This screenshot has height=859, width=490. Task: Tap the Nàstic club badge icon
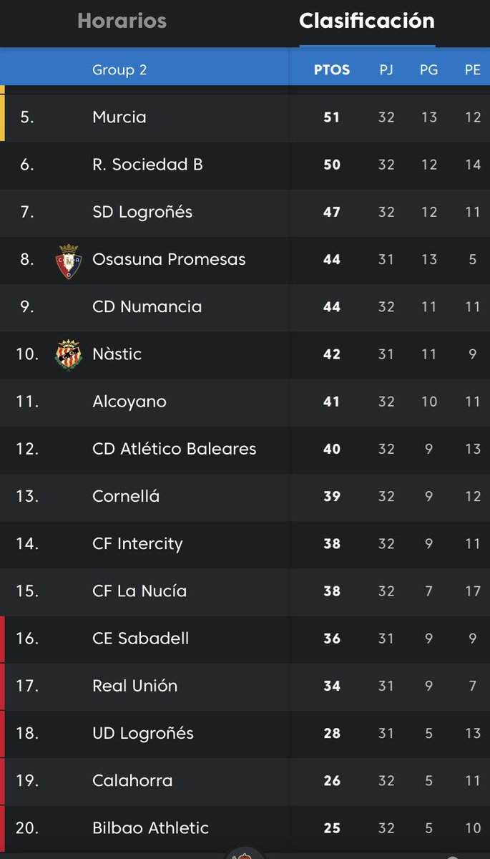(x=69, y=354)
